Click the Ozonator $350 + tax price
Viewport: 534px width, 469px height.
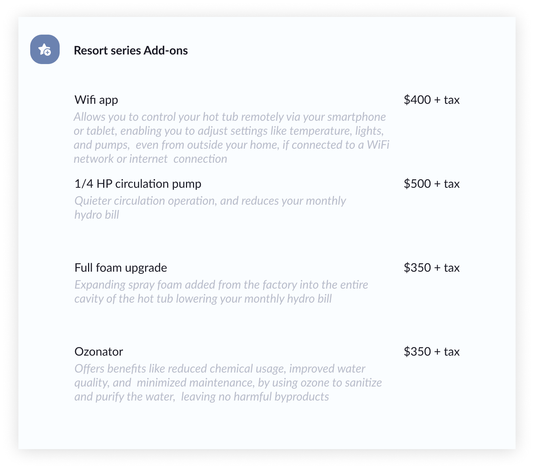point(432,352)
